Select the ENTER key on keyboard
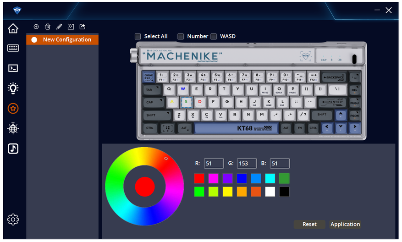The image size is (402, 242). pos(333,102)
